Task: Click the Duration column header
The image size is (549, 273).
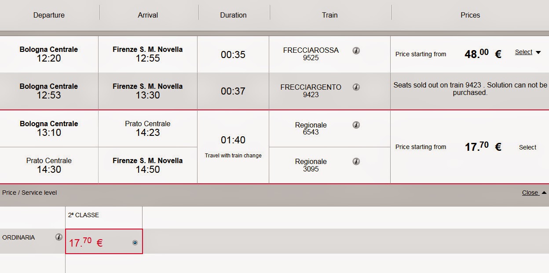Action: (233, 15)
